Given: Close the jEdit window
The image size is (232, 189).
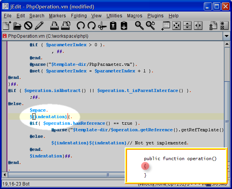Looking at the screenshot, I should tap(225, 6).
